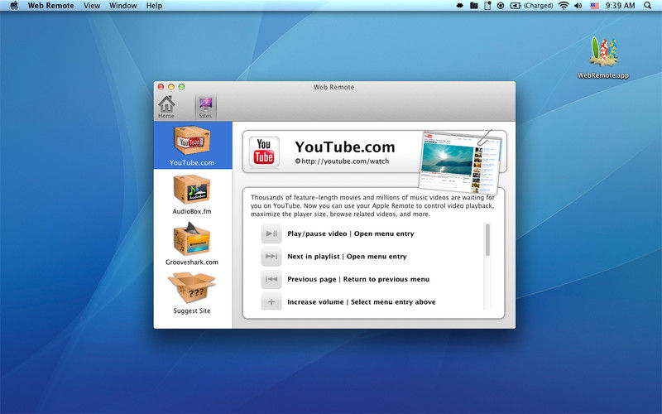The height and width of the screenshot is (414, 662).
Task: Click the Wi-Fi status icon
Action: pos(564,6)
